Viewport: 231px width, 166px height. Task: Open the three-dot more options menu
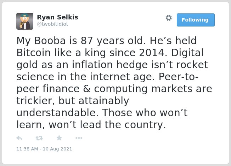[79, 138]
